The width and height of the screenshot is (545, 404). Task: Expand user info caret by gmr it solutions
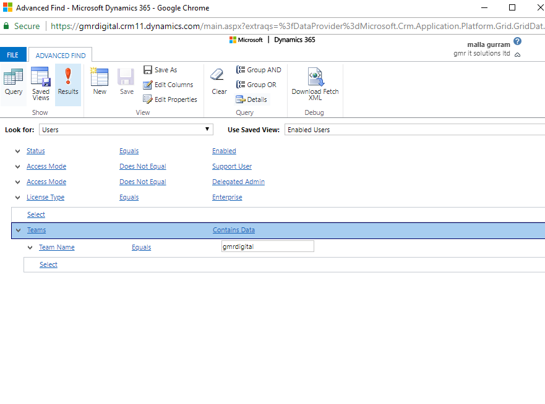(x=517, y=54)
